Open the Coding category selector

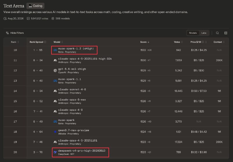point(35,6)
